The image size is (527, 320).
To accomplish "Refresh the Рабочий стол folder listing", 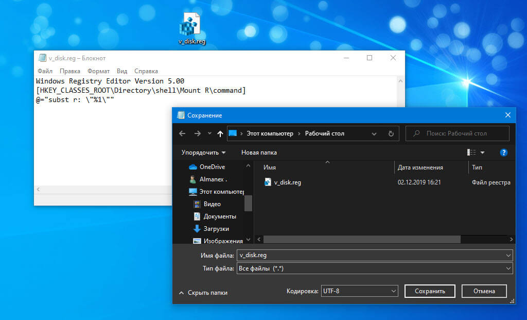I will pos(391,133).
